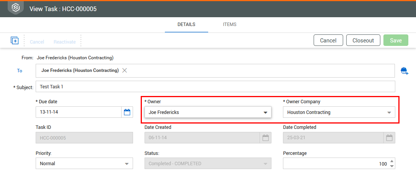
Task: Open the Priority dropdown
Action: coord(127,164)
